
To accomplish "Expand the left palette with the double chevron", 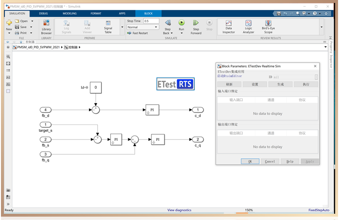I will [x=8, y=204].
